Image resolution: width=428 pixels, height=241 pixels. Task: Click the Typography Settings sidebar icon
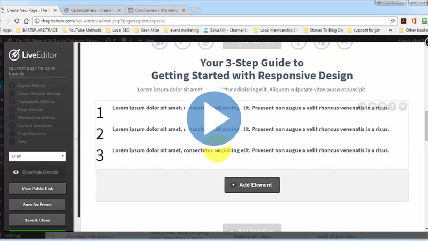[12, 101]
